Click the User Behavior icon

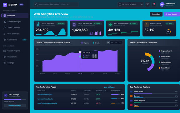[x=5, y=34]
